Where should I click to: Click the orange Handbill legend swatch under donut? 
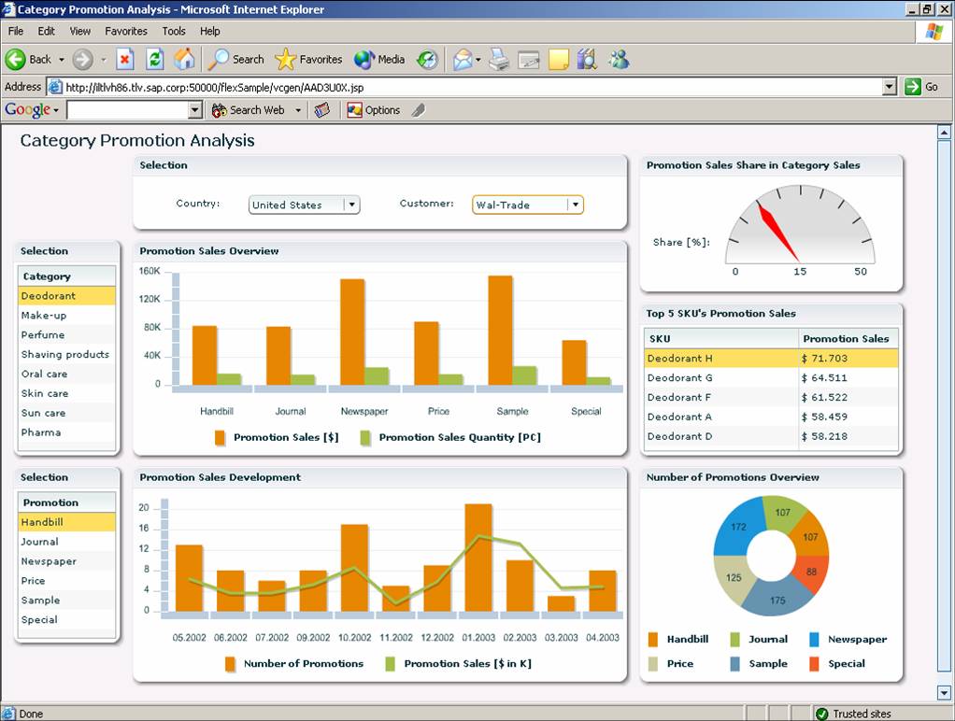click(653, 640)
